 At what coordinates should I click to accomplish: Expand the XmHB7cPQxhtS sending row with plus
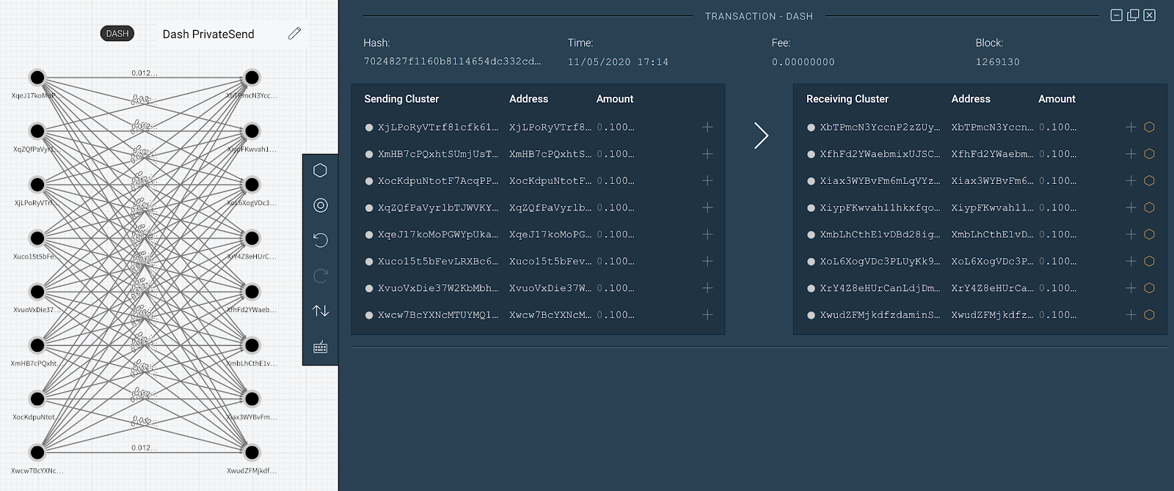(707, 154)
